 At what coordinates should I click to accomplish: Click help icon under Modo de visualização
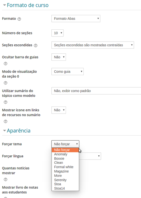pyautogui.click(x=5, y=83)
